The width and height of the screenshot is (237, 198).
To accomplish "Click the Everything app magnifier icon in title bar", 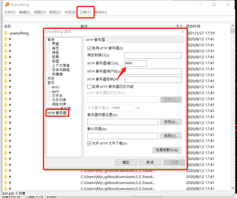I will click(7, 4).
